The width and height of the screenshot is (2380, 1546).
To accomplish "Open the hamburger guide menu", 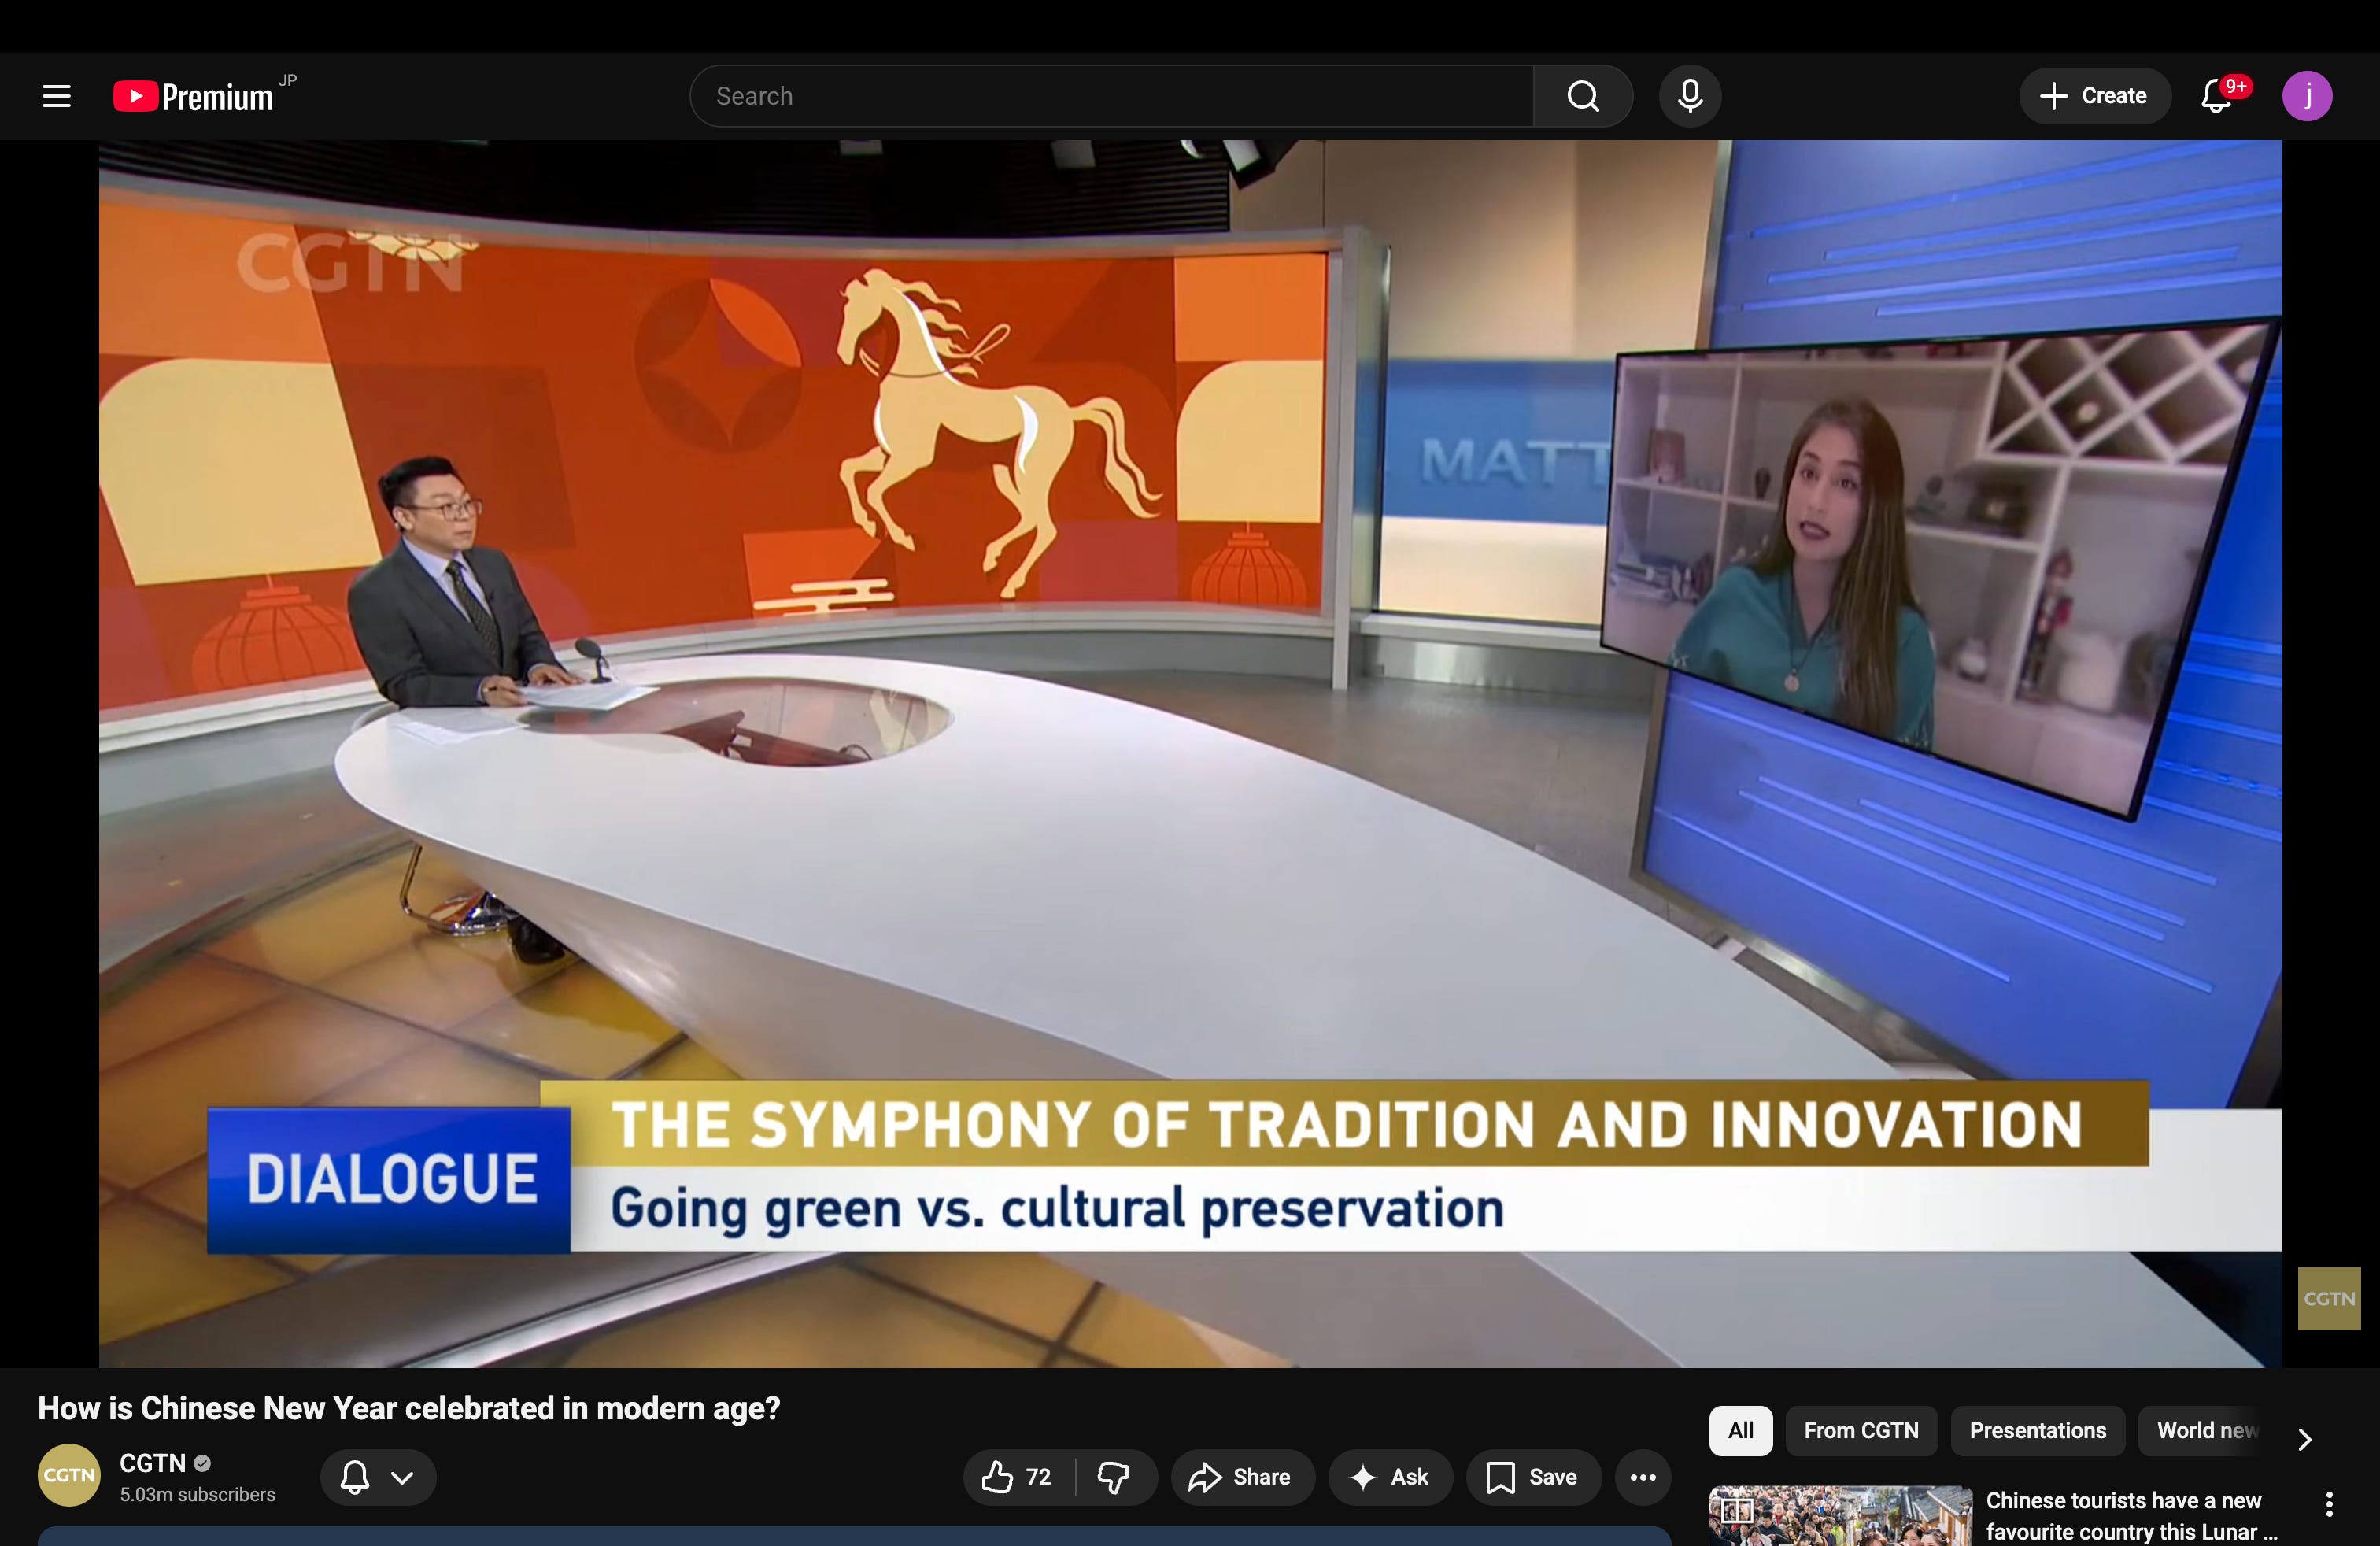I will click(56, 96).
